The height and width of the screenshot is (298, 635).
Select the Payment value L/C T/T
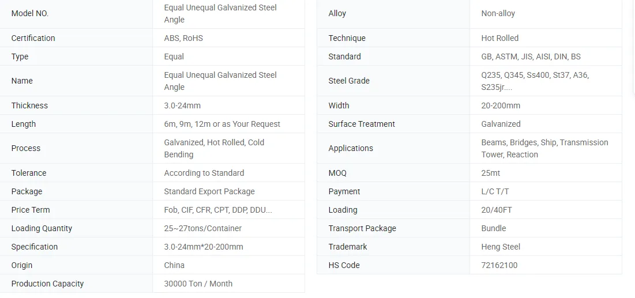click(x=495, y=191)
